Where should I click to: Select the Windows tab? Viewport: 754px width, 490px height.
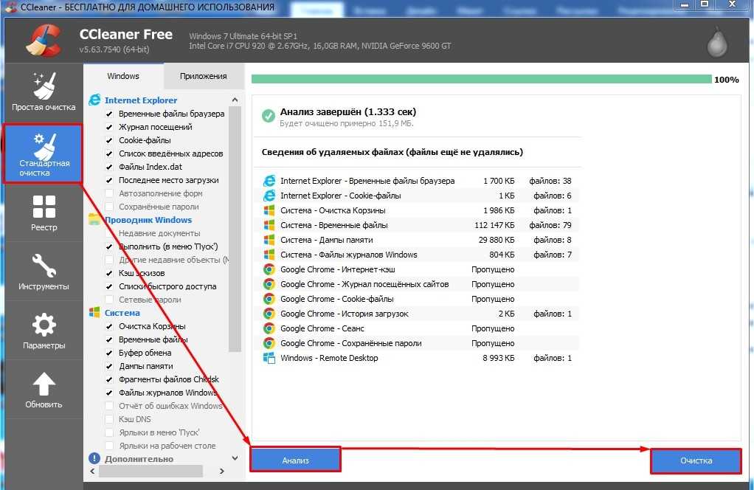coord(123,76)
